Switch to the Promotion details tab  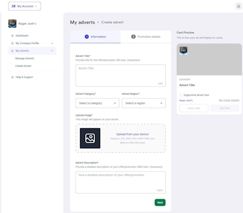pyautogui.click(x=146, y=37)
